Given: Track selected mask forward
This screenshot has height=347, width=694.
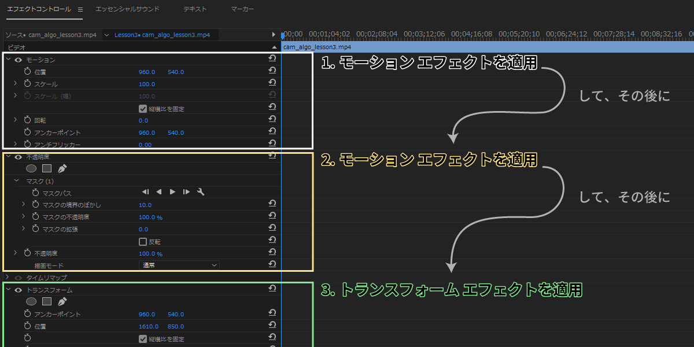Looking at the screenshot, I should coord(172,192).
